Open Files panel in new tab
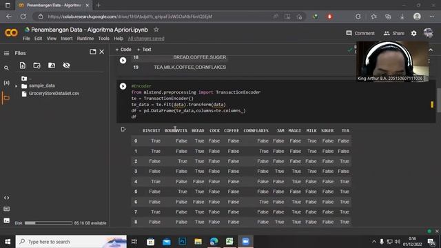The height and width of the screenshot is (248, 441). 93,52
